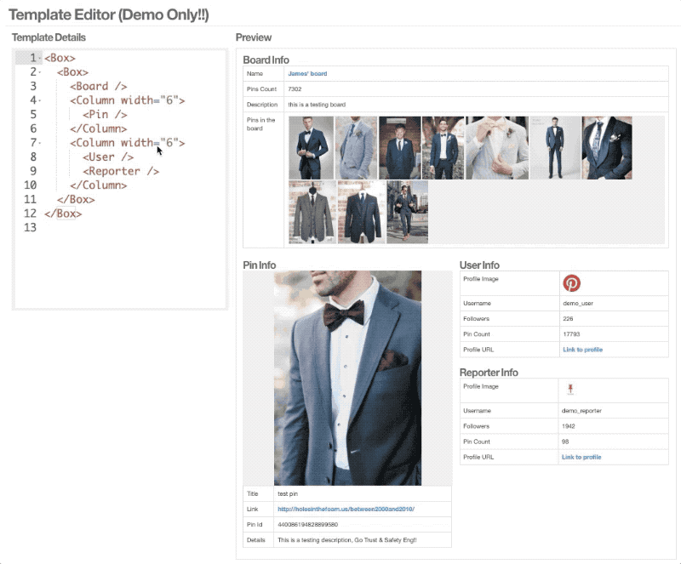
Task: Open the fourth pin thumbnail in first row
Action: click(x=443, y=148)
